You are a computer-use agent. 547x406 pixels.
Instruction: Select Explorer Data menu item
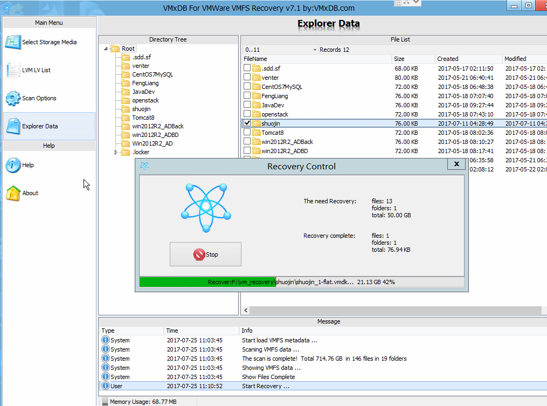click(49, 126)
